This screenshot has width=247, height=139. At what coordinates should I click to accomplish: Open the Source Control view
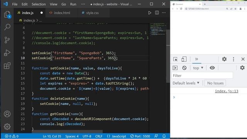click(7, 40)
